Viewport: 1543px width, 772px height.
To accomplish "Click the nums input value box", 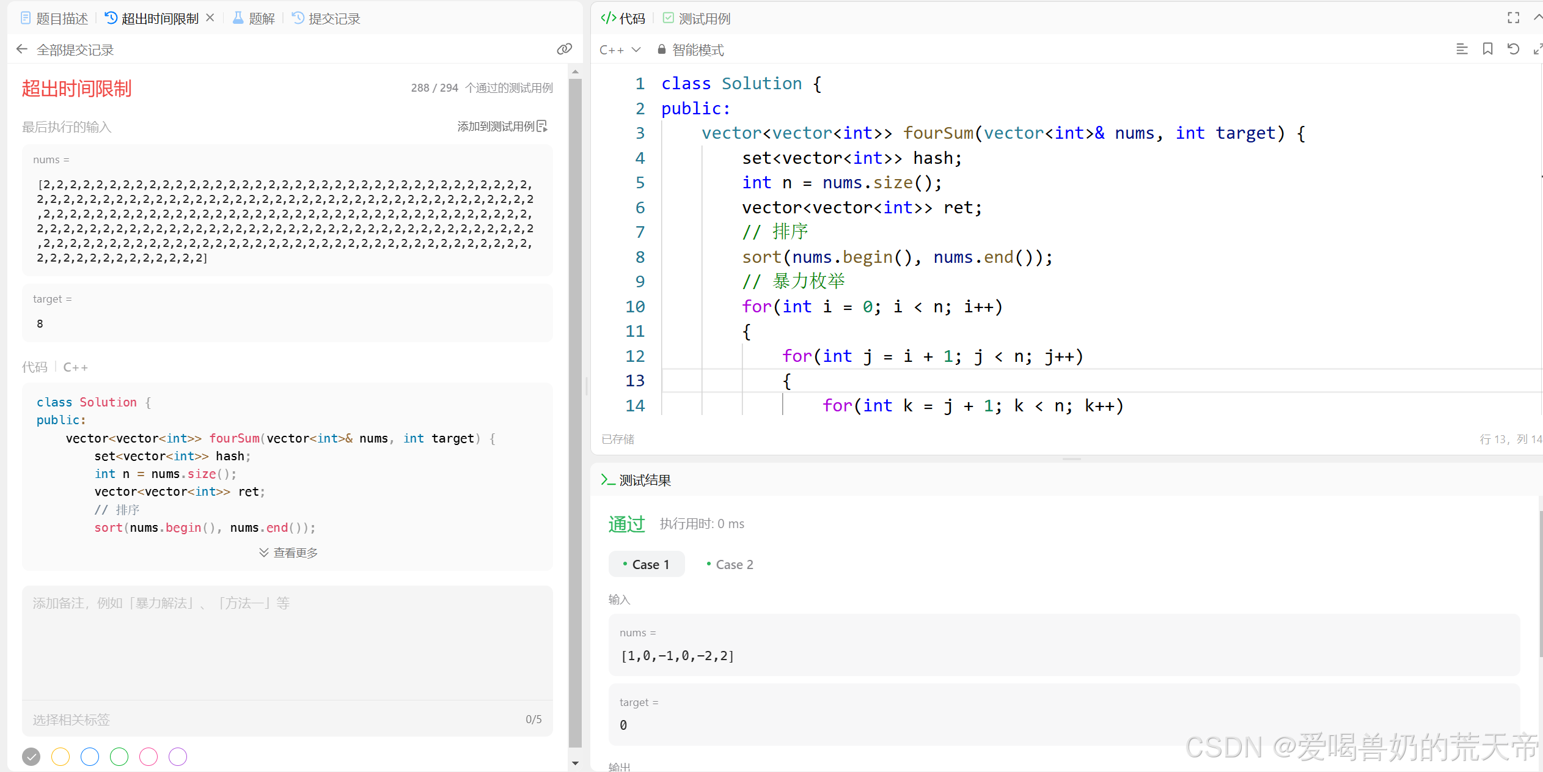I will [x=1064, y=645].
